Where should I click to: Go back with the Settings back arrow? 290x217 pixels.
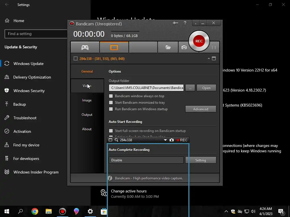pyautogui.click(x=7, y=5)
